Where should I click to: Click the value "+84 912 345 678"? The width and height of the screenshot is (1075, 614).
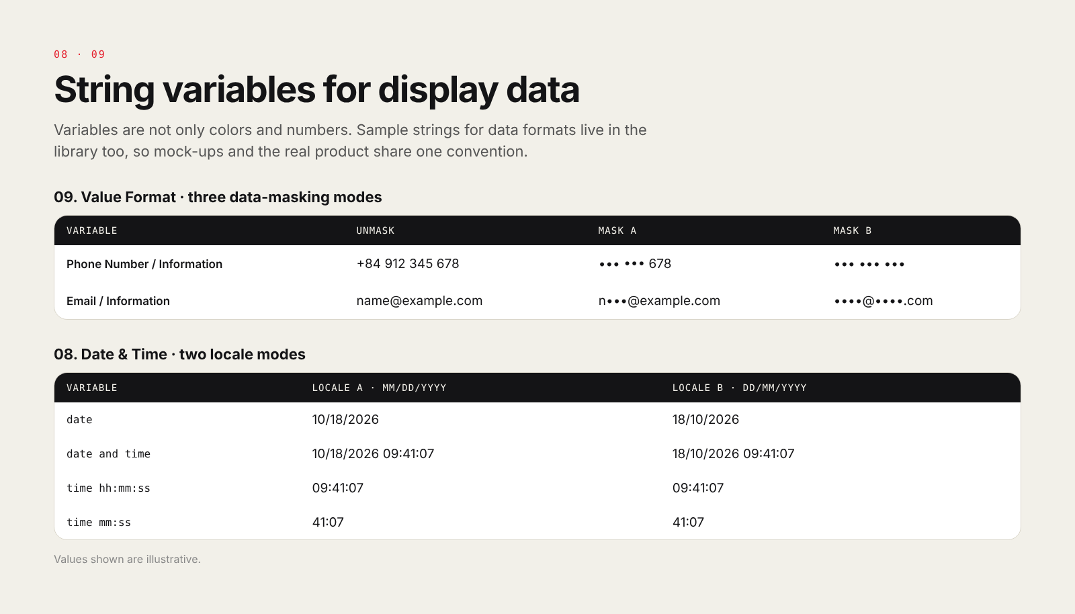pyautogui.click(x=408, y=263)
